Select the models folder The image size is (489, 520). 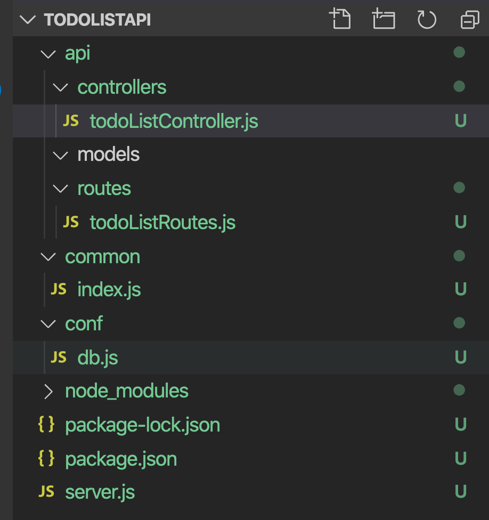coord(108,155)
